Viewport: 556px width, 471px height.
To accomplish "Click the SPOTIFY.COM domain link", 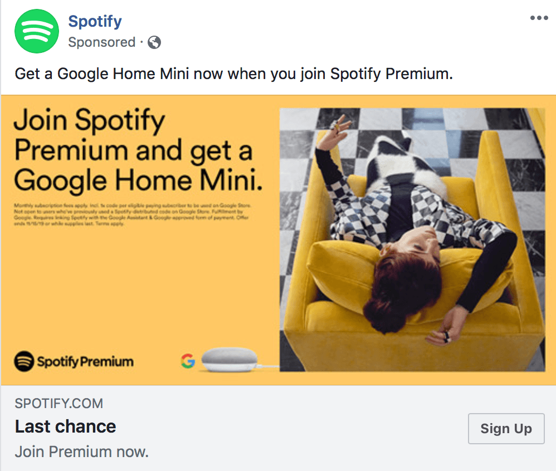I will click(x=59, y=403).
